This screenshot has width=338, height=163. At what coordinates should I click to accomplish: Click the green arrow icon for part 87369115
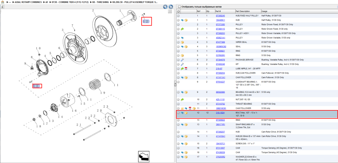pos(182,29)
